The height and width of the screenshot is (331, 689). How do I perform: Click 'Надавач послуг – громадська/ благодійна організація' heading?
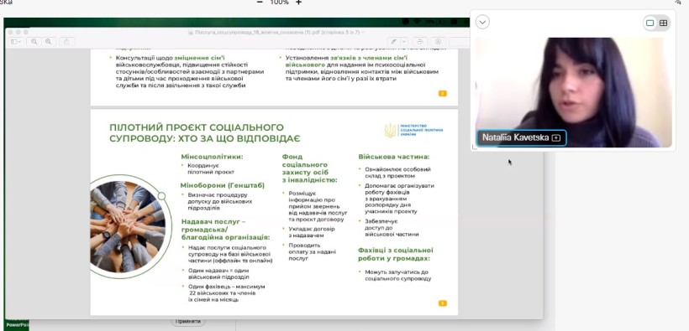[x=225, y=230]
